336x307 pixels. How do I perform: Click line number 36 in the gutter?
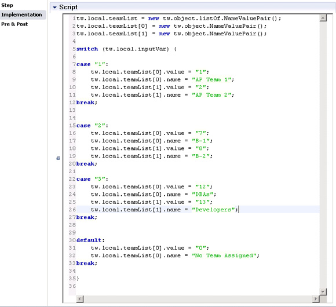click(x=72, y=286)
